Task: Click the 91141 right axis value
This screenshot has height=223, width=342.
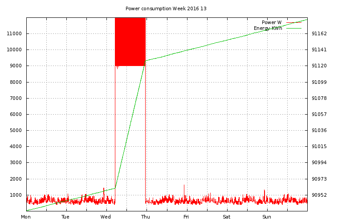Action: (x=319, y=50)
